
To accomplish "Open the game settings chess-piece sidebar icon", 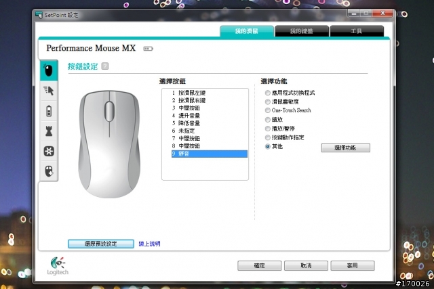I will point(49,131).
